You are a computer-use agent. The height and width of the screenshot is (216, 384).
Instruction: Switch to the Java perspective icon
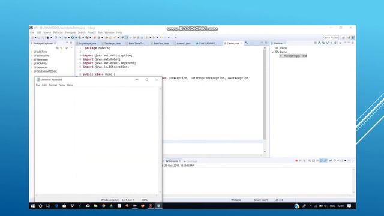pos(353,37)
